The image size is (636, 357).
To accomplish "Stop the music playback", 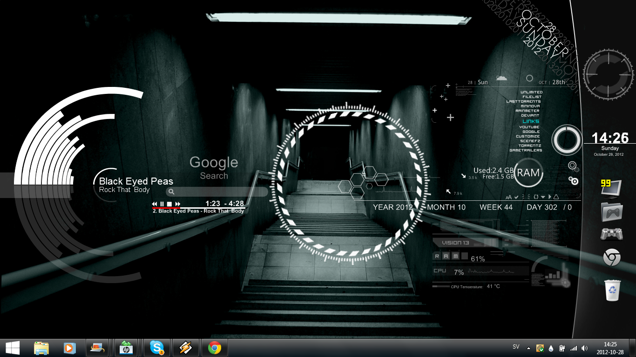I will point(169,204).
